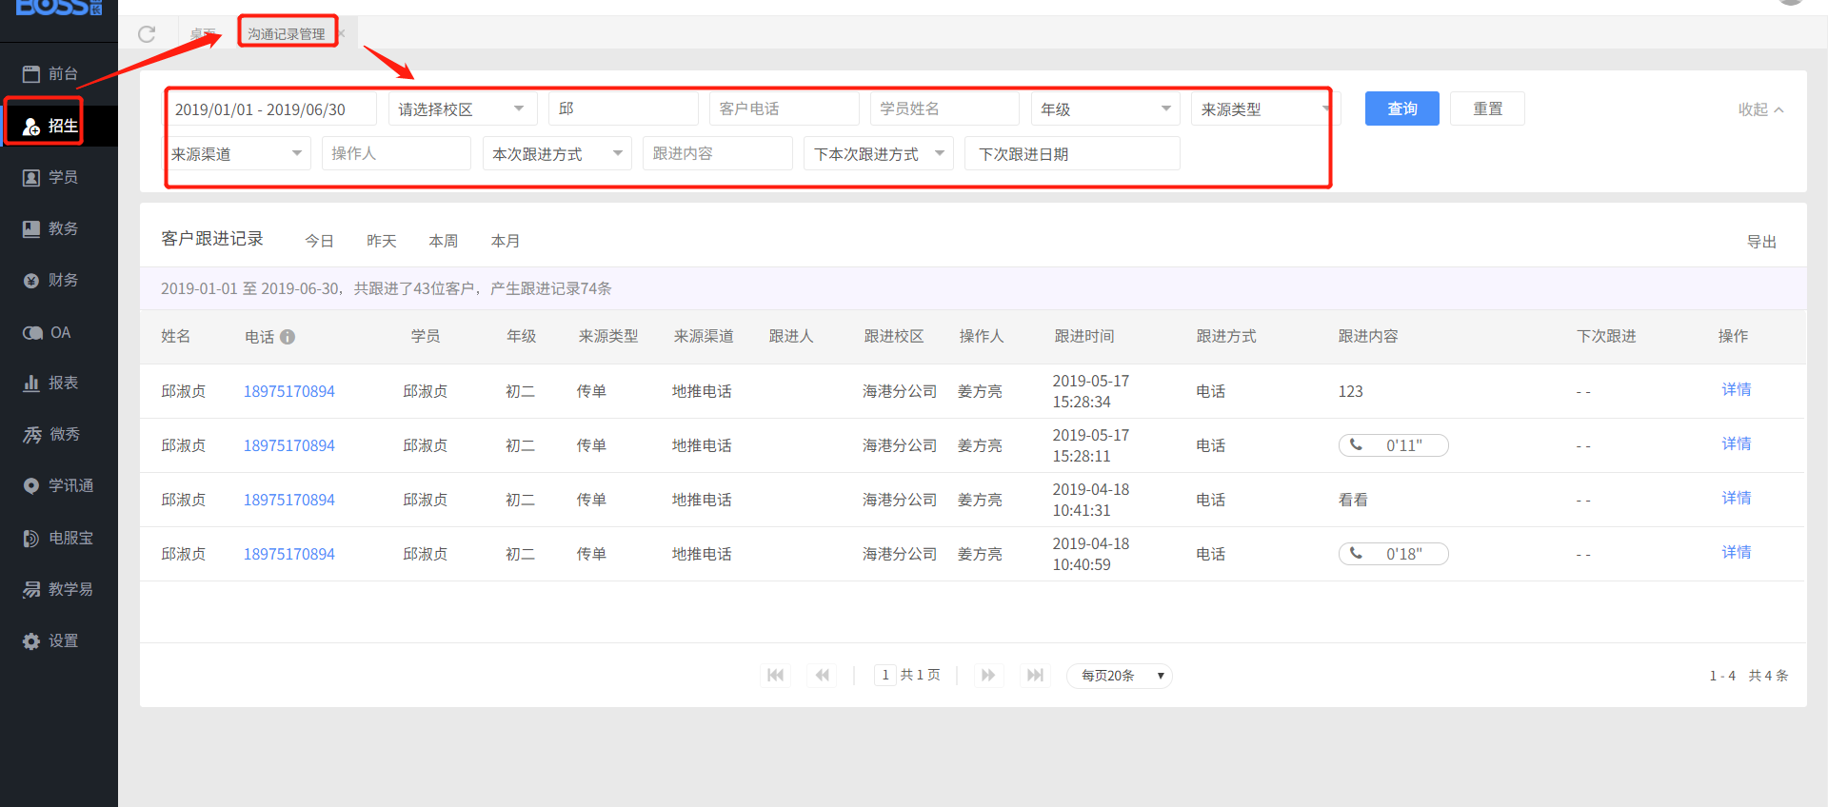
Task: Open 详情 for the 10:40:59 record
Action: pyautogui.click(x=1736, y=552)
